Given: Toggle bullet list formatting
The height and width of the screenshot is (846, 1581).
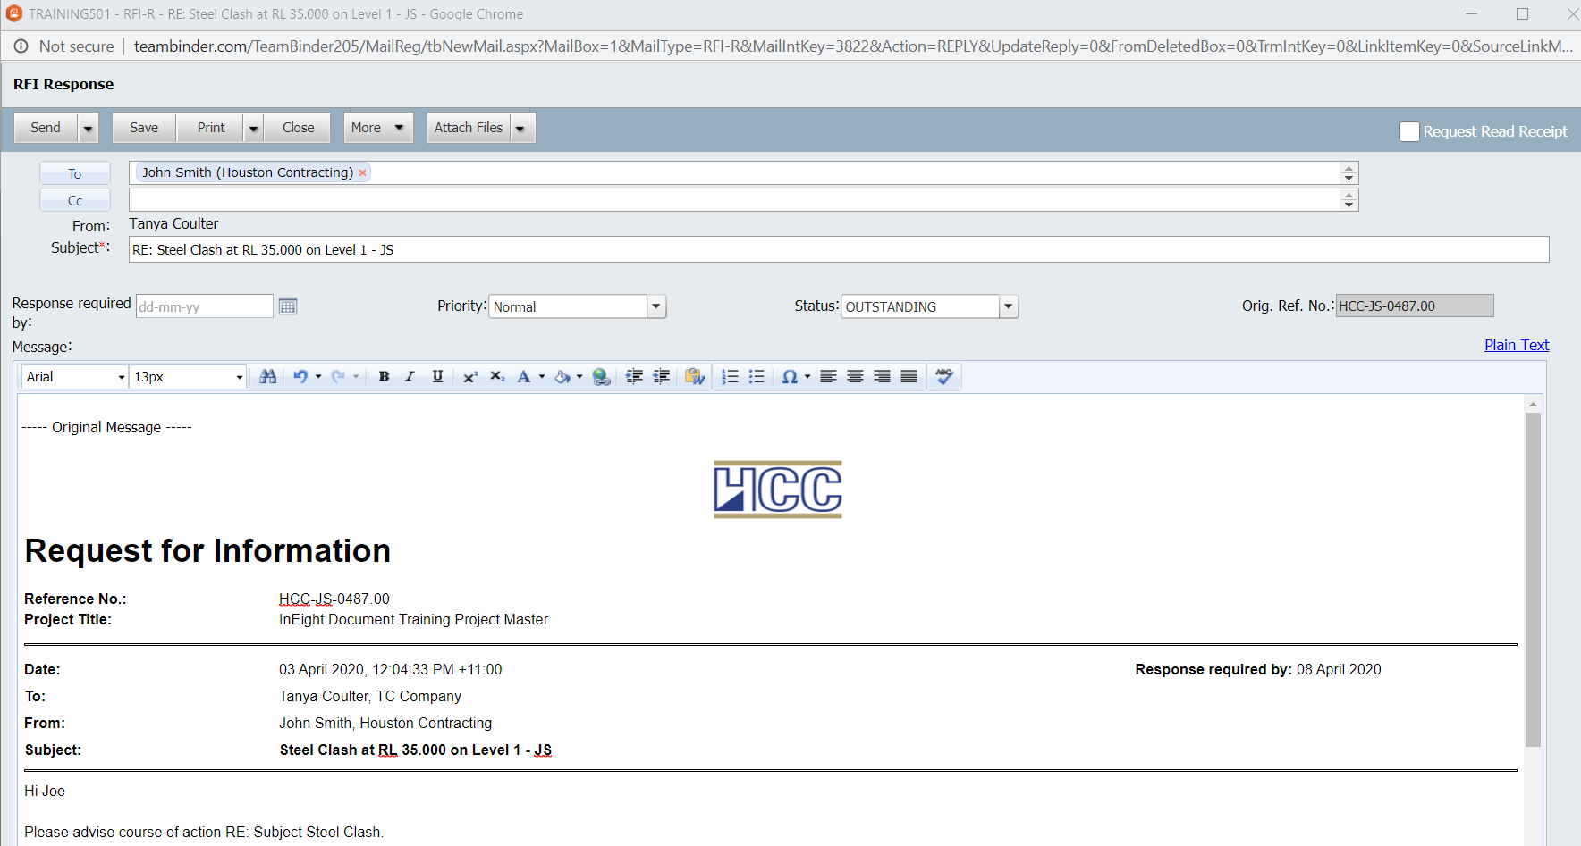Looking at the screenshot, I should pyautogui.click(x=756, y=376).
